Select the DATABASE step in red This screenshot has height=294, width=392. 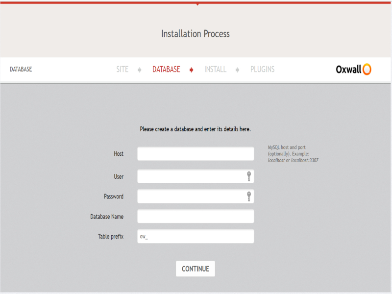166,70
